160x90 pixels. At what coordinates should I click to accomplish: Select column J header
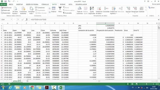coord(105,23)
